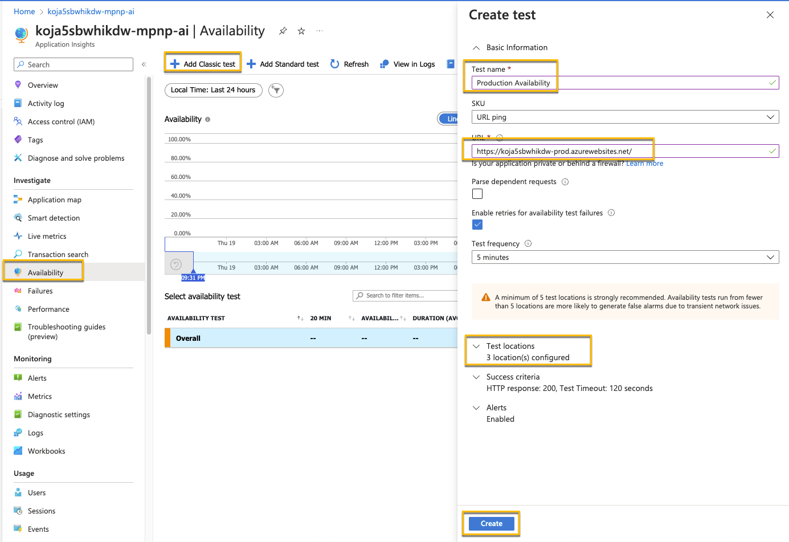This screenshot has width=789, height=542.
Task: Click the 09:31 PM timeline marker
Action: coord(193,278)
